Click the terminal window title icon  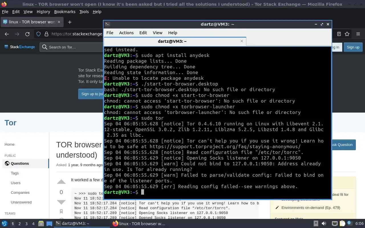pyautogui.click(x=107, y=24)
